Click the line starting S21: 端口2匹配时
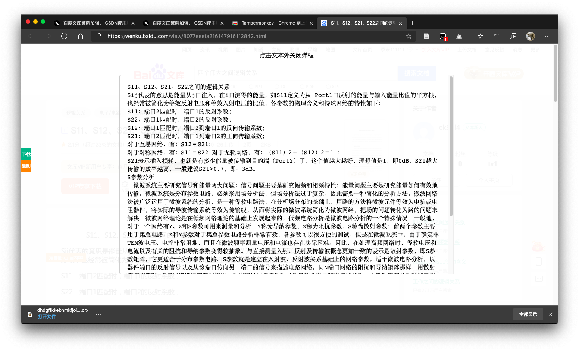This screenshot has height=351, width=579. point(196,136)
